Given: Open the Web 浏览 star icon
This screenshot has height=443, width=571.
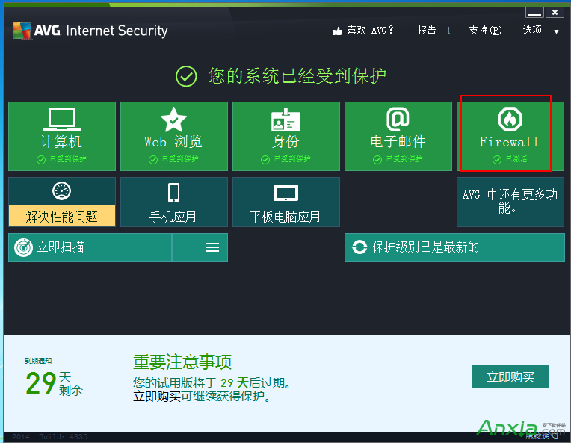Looking at the screenshot, I should pos(173,120).
